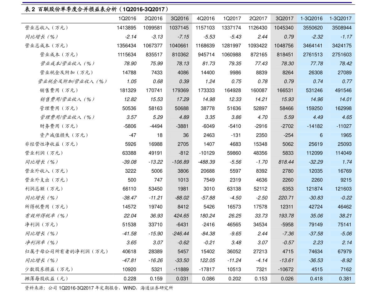Click value 66110 in total profit row
The width and height of the screenshot is (373, 297).
pos(129,189)
